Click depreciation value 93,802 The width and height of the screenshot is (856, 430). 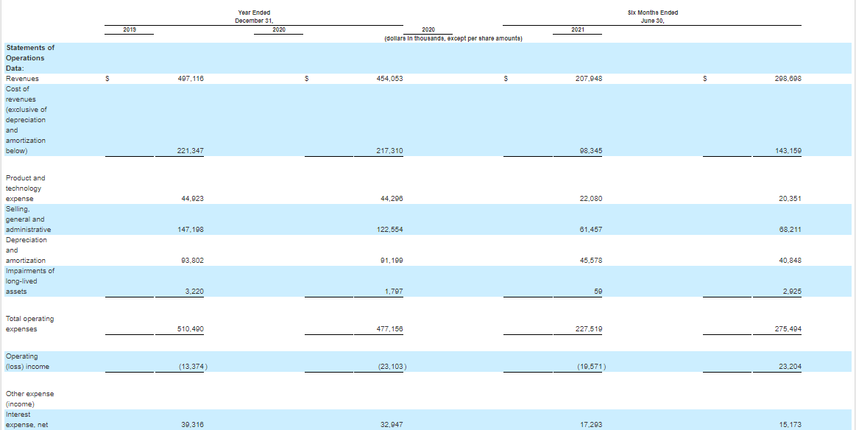[192, 261]
